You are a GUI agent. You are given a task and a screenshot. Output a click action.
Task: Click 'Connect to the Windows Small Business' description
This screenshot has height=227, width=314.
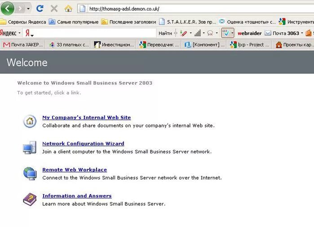[x=132, y=178]
